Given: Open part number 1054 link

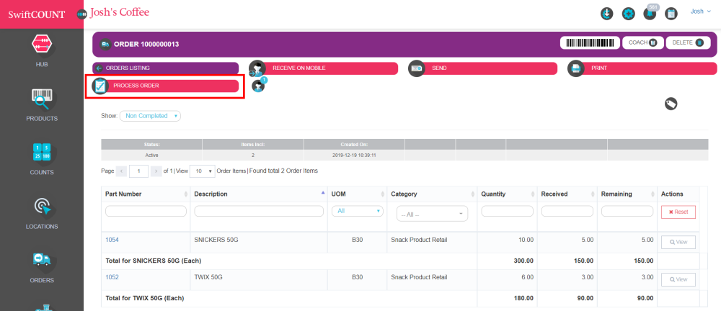Looking at the screenshot, I should tap(112, 239).
